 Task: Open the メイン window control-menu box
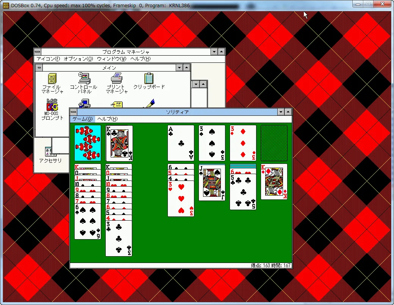click(39, 68)
